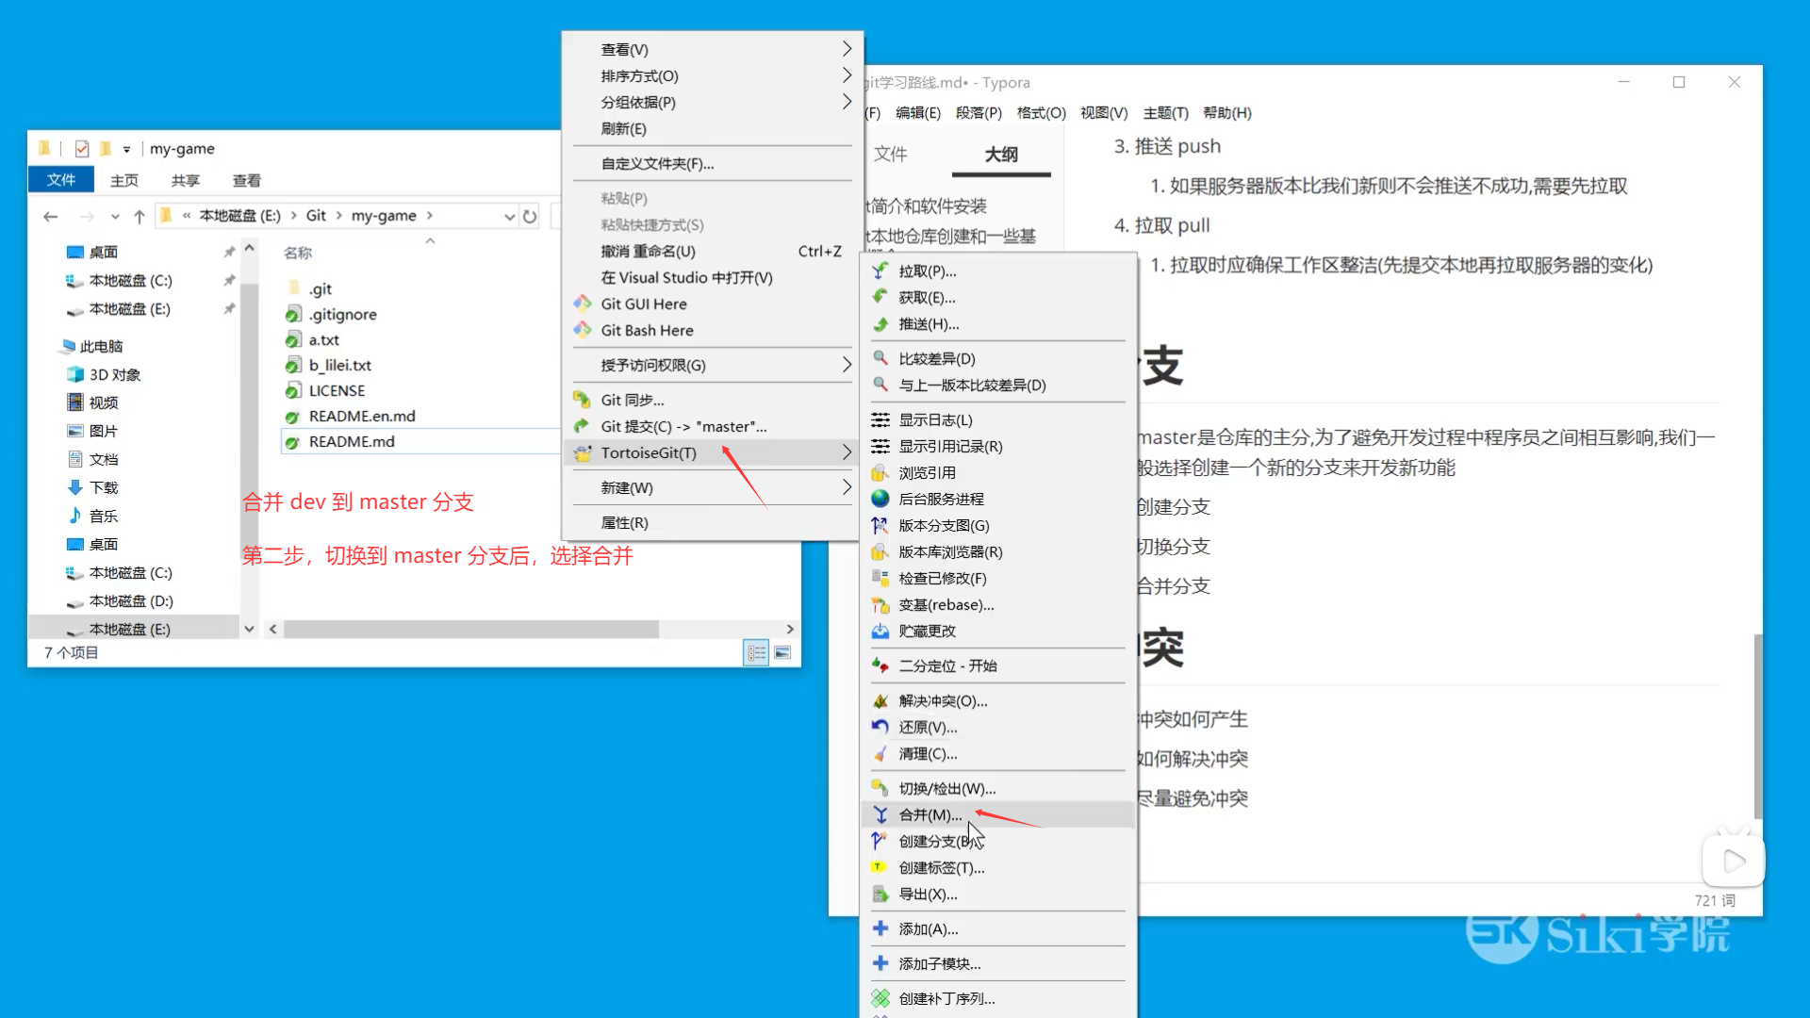Image resolution: width=1810 pixels, height=1018 pixels.
Task: Open TortoiseGit 拉取(P) pull dialog
Action: 929,271
